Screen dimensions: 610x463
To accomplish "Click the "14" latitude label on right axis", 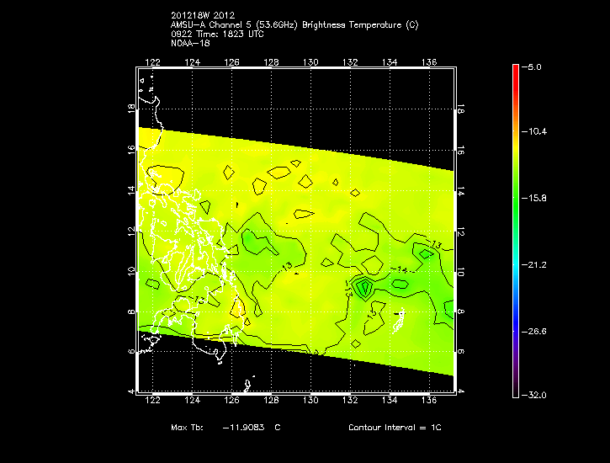I will click(x=460, y=191).
